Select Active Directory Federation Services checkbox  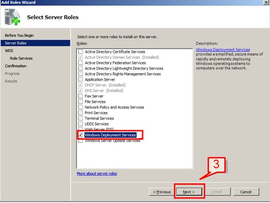point(81,63)
